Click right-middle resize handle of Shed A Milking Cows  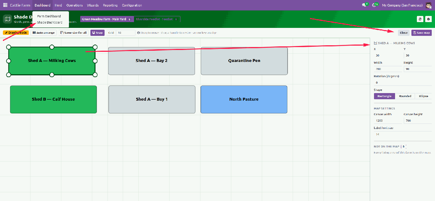coord(95,60)
